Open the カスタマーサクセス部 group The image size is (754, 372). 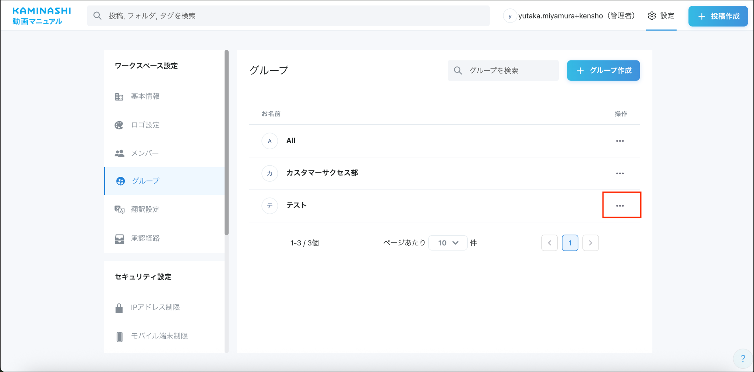click(x=444, y=173)
